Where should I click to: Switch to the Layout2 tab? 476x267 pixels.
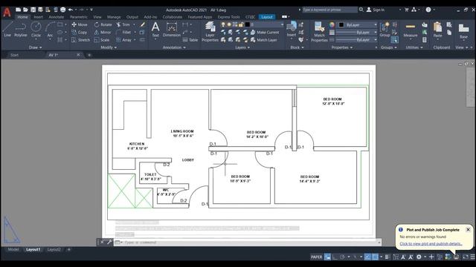[54, 249]
